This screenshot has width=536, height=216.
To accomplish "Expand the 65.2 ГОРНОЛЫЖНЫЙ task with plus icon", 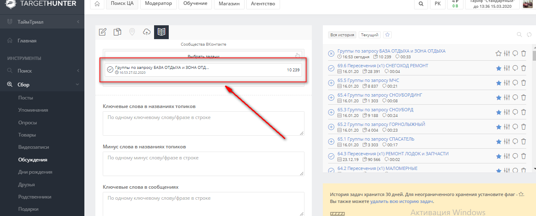I will click(x=331, y=127).
